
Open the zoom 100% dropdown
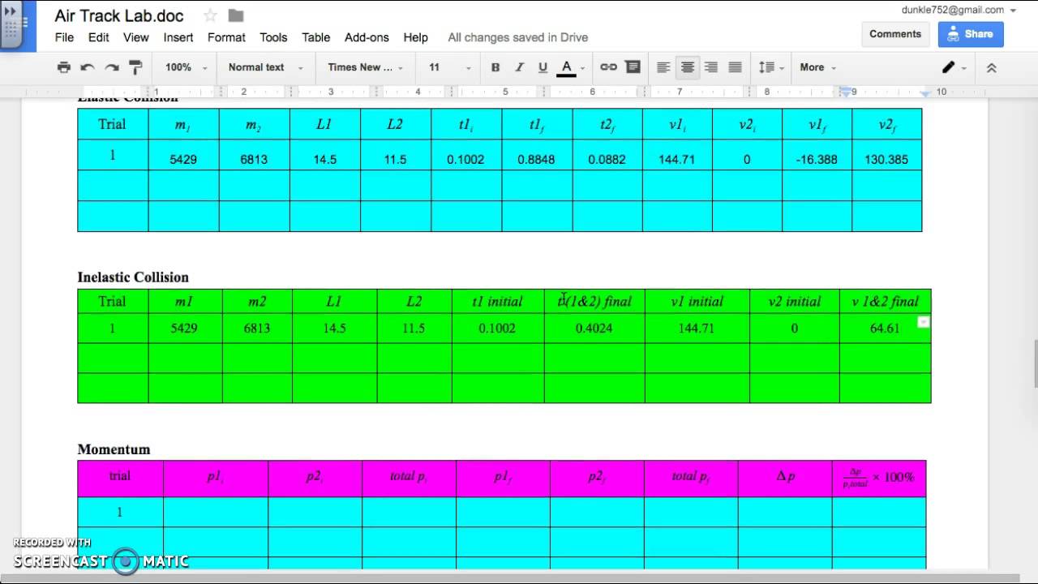(x=186, y=67)
